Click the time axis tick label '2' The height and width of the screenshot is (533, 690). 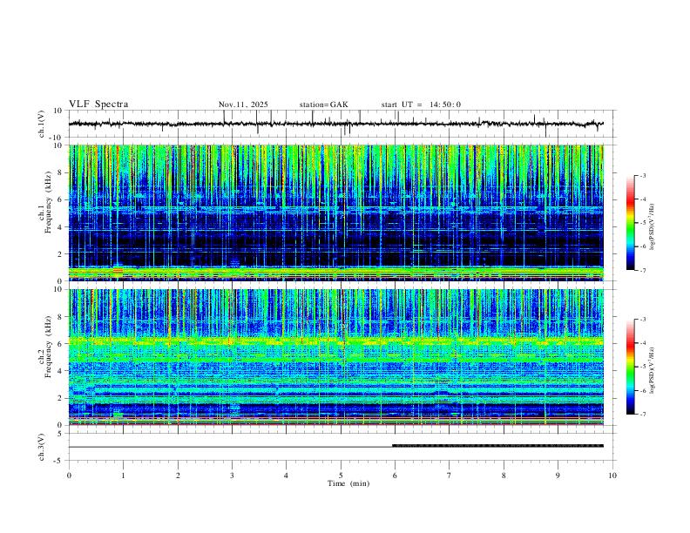tap(178, 476)
